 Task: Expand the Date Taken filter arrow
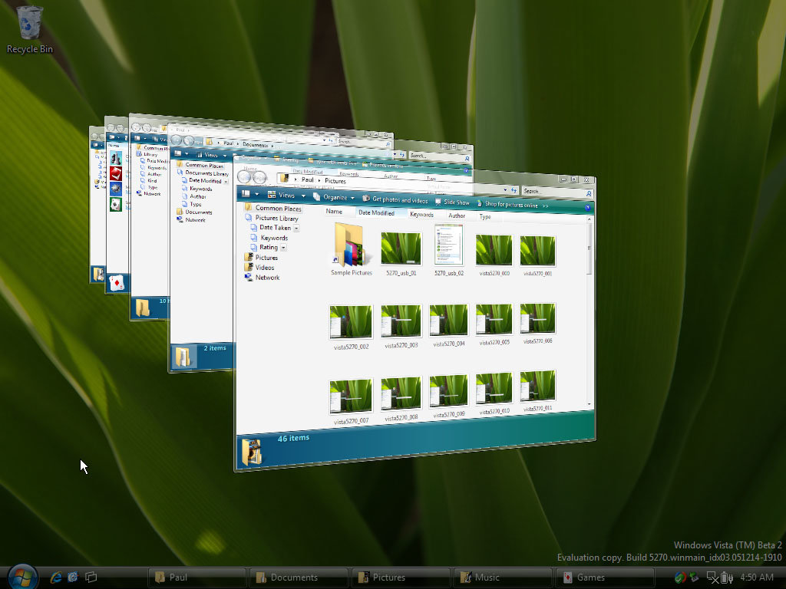296,229
